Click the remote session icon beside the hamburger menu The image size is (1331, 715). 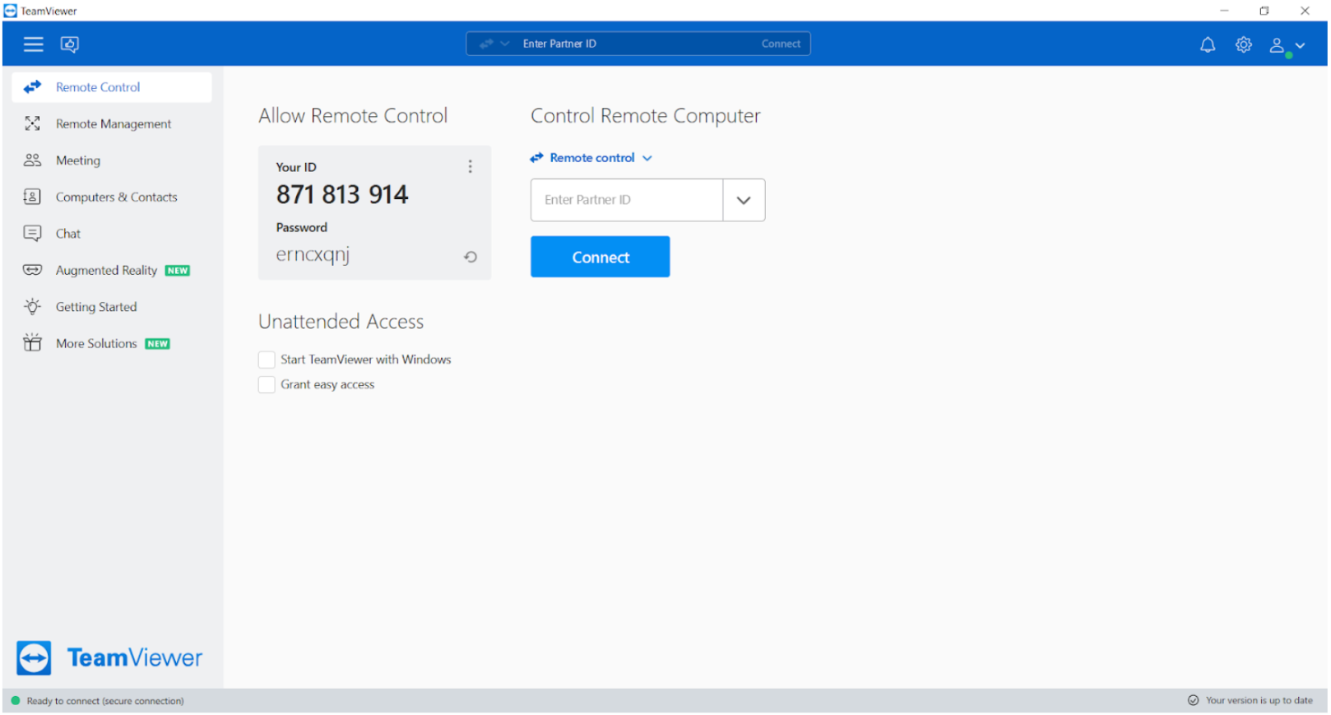pos(70,44)
